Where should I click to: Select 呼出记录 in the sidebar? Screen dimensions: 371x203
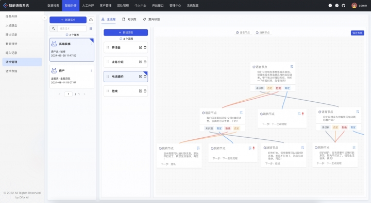coord(22,34)
